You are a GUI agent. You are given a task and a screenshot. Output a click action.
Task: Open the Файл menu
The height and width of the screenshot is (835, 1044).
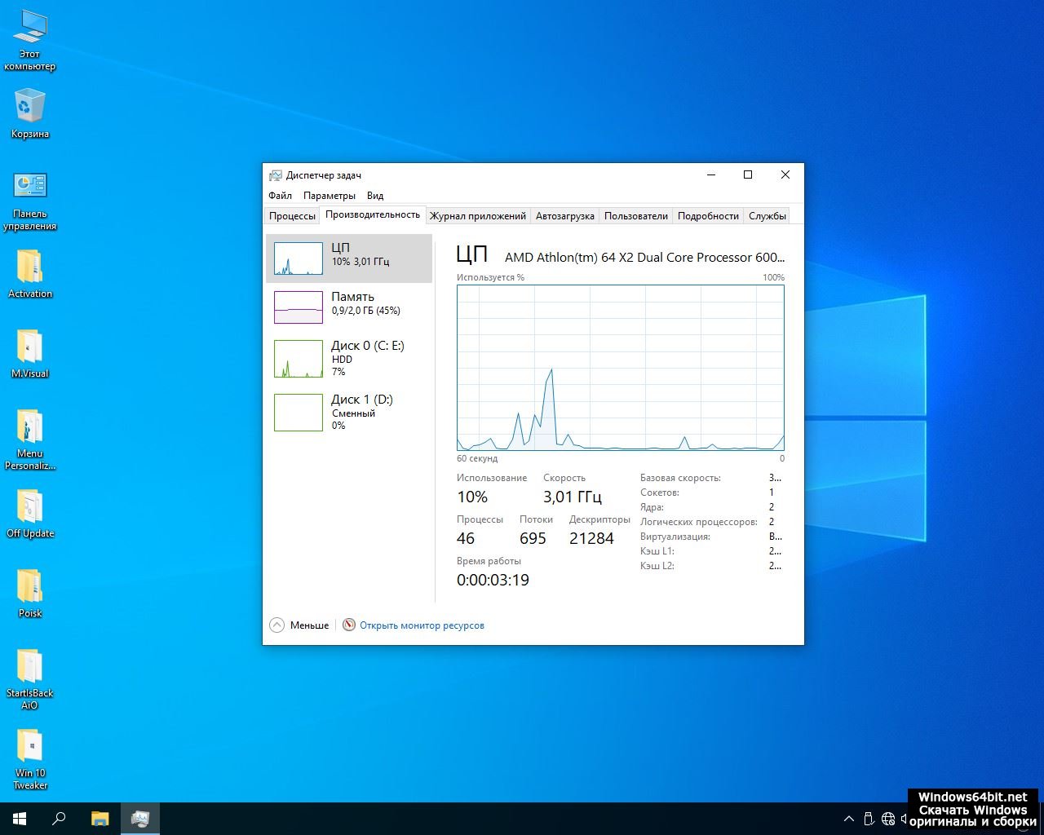280,196
